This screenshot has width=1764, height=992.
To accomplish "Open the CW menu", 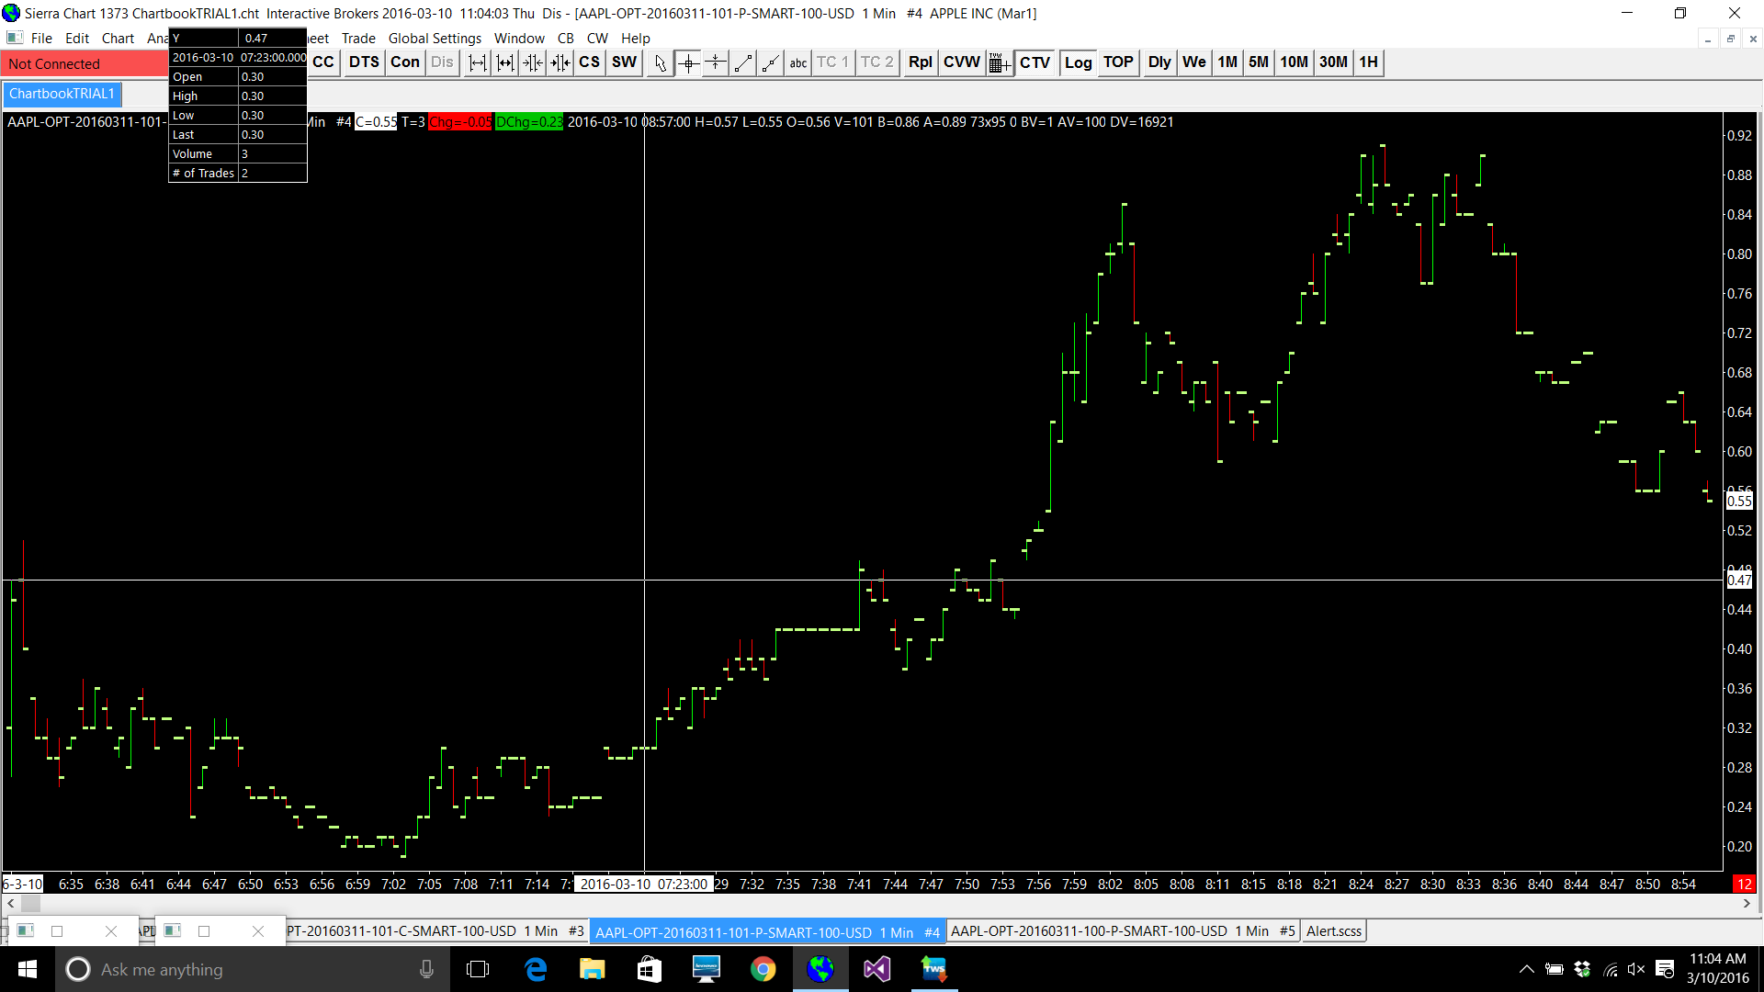I will pos(597,39).
